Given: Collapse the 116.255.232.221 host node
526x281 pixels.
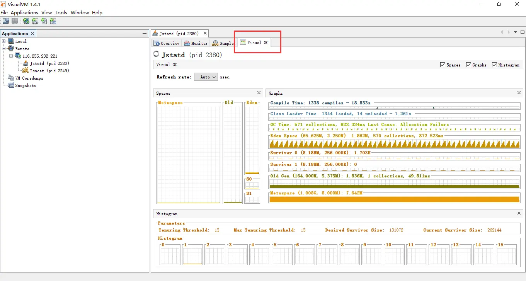Looking at the screenshot, I should click(x=11, y=56).
